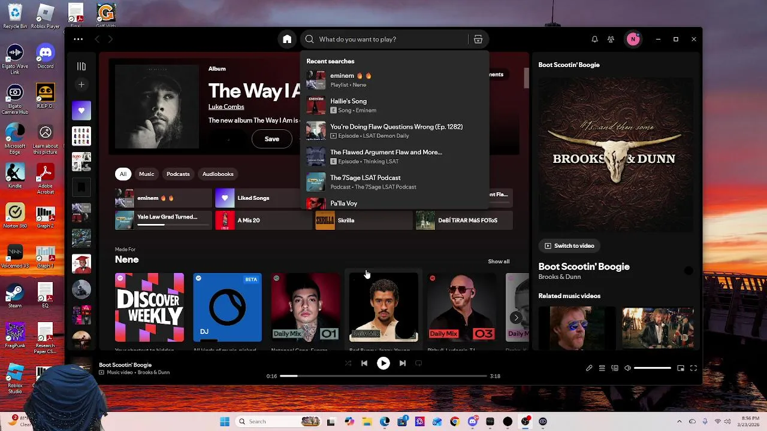The height and width of the screenshot is (431, 767).
Task: Open DeBÍ TiRAR MáS FOToS tile
Action: 464,220
